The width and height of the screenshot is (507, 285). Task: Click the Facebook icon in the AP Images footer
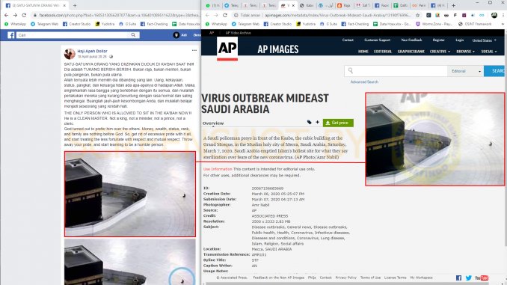click(x=459, y=278)
